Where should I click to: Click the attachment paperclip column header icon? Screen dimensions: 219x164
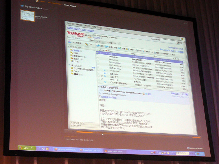point(100,50)
